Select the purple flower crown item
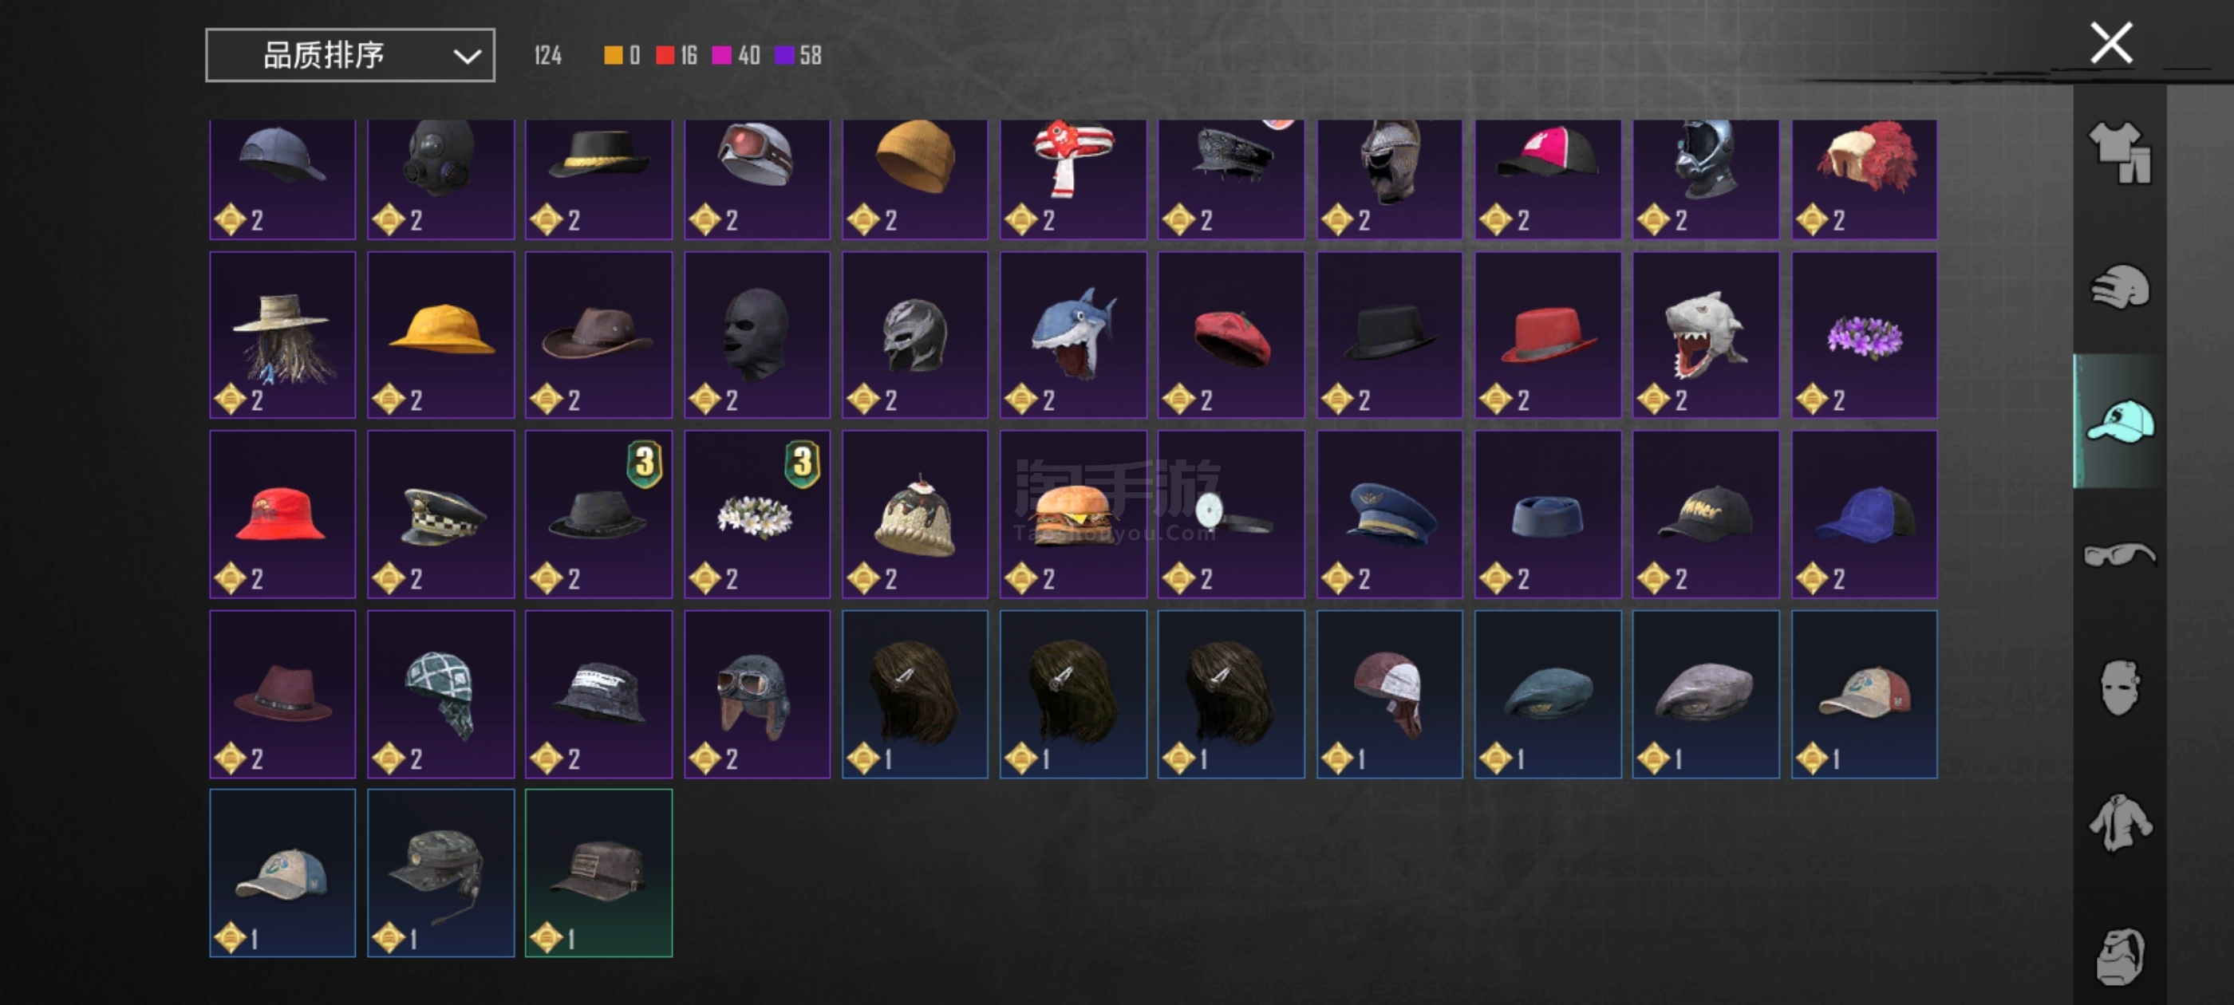The height and width of the screenshot is (1005, 2234). click(1864, 335)
